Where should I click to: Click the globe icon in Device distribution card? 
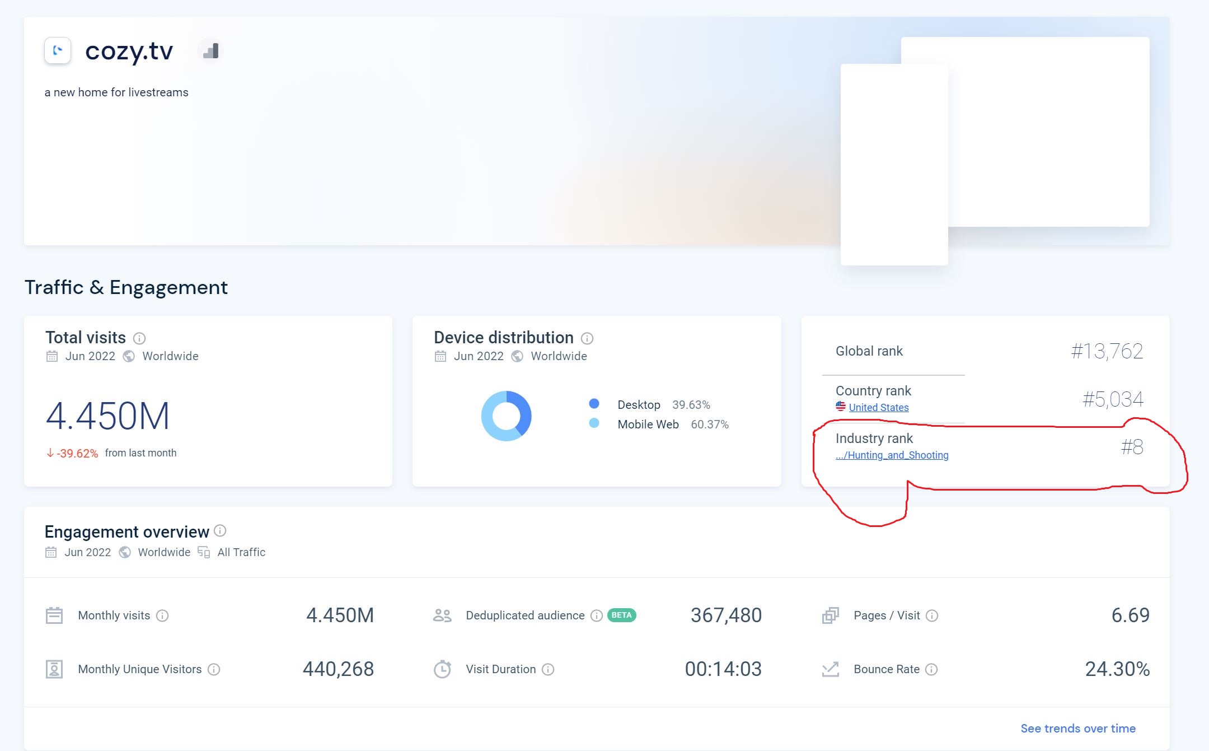tap(517, 356)
